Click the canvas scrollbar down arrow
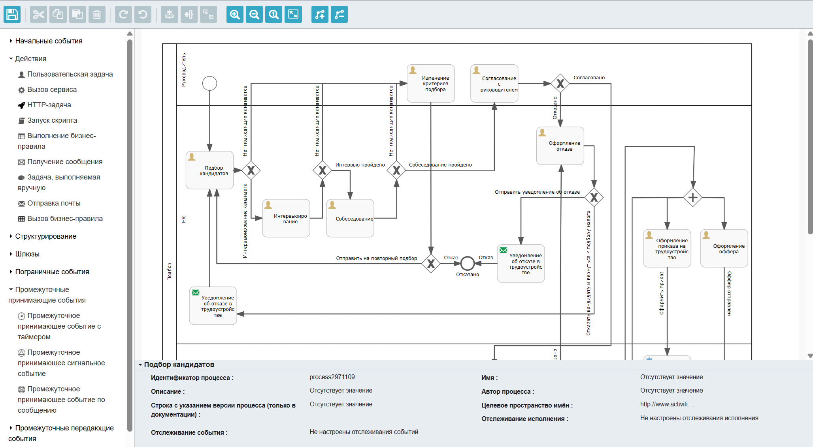The image size is (813, 447). tap(810, 356)
